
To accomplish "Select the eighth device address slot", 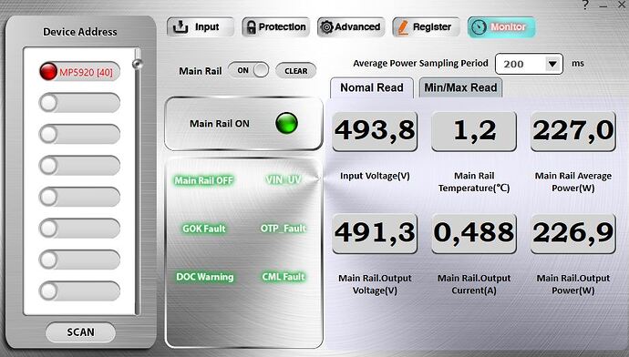I will click(x=80, y=291).
